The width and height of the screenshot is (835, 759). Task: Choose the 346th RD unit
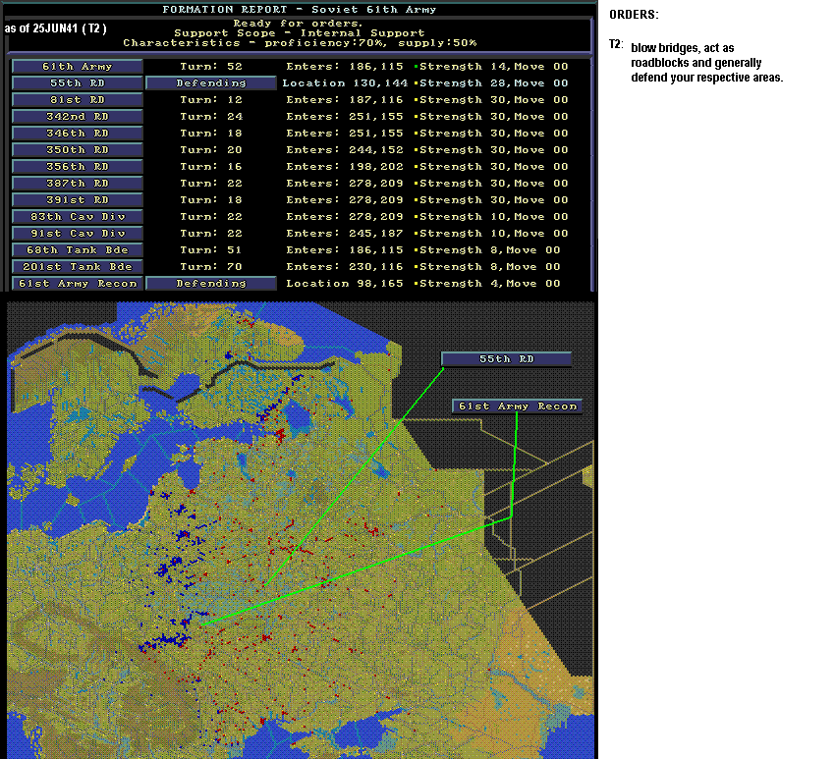78,134
